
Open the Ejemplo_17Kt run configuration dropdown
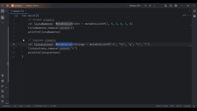(x=136, y=6)
